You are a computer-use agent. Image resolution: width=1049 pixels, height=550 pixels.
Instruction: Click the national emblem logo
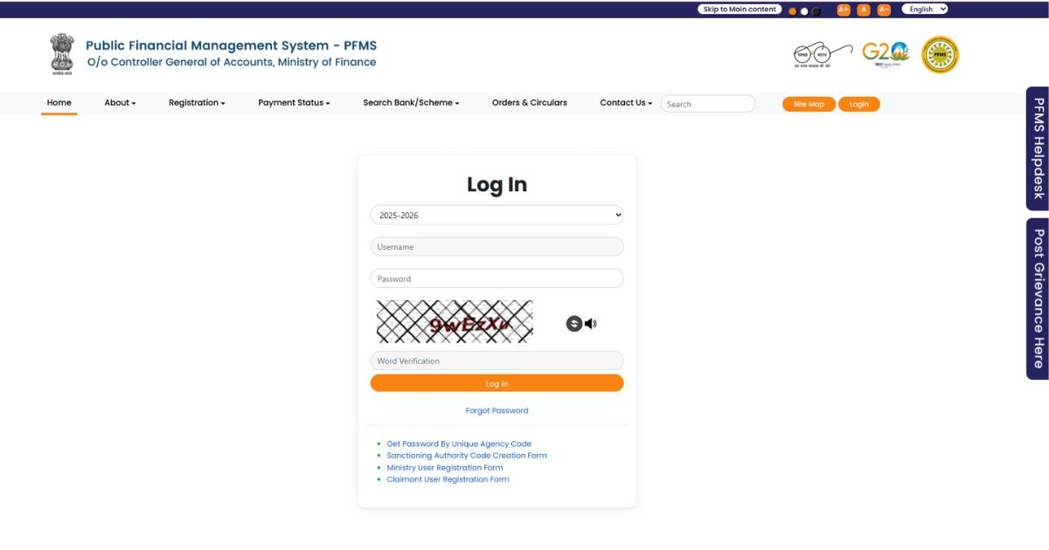coord(62,53)
